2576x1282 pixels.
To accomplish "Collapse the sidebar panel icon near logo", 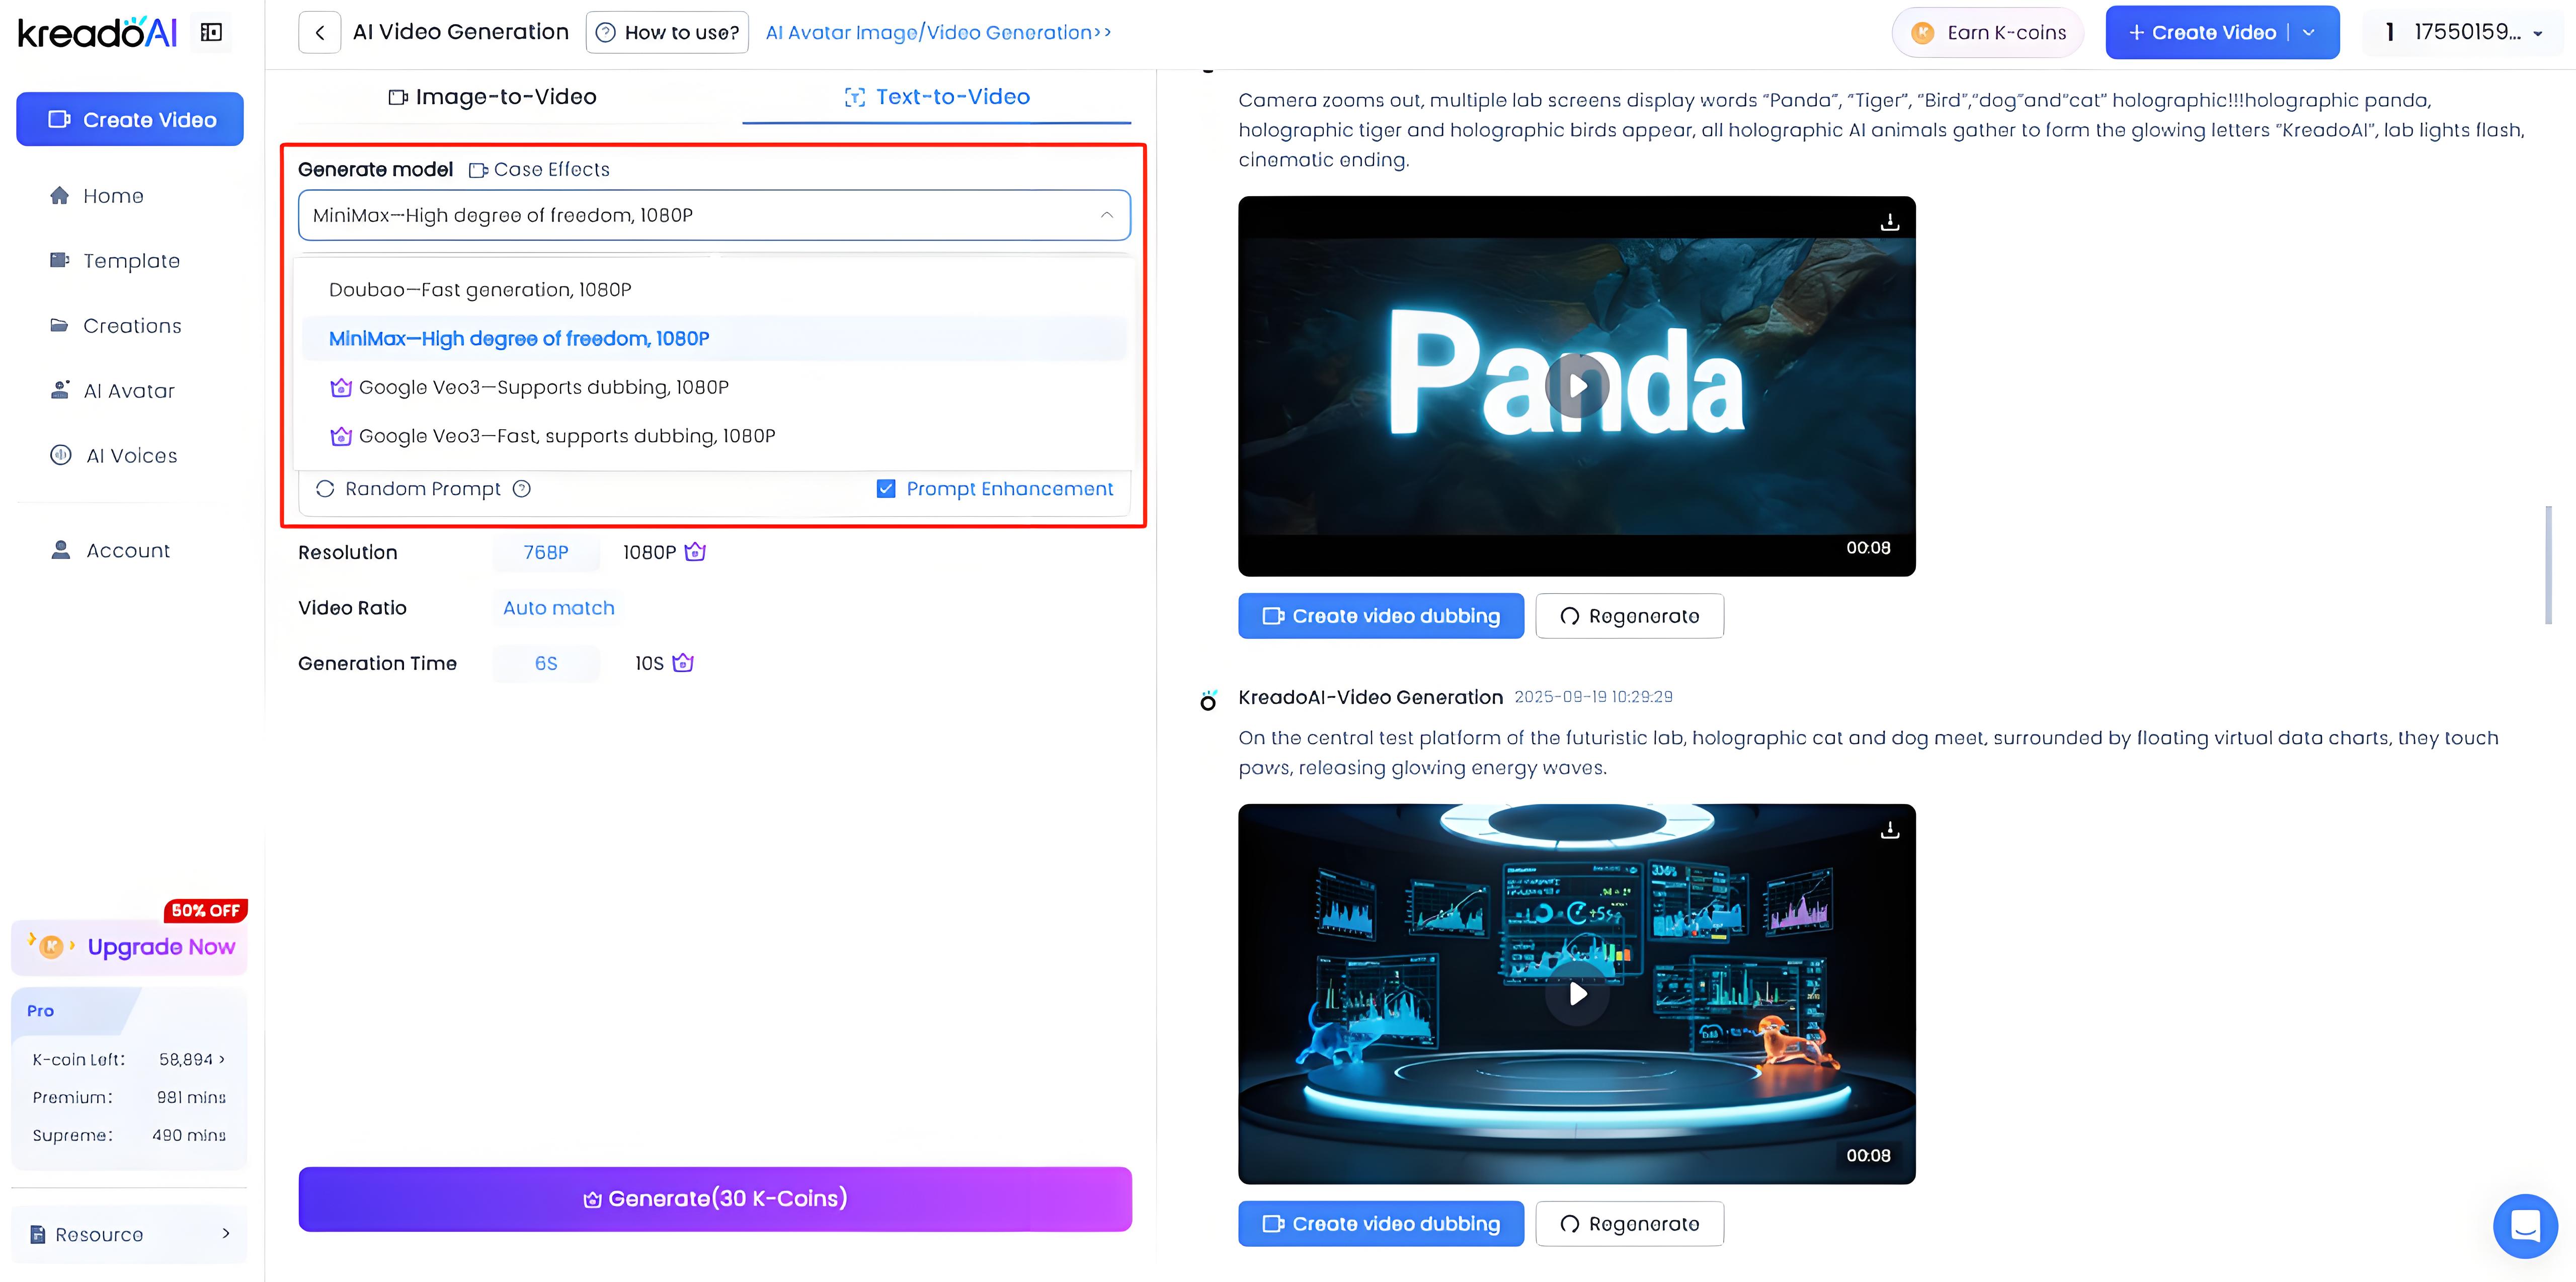I will tap(211, 32).
